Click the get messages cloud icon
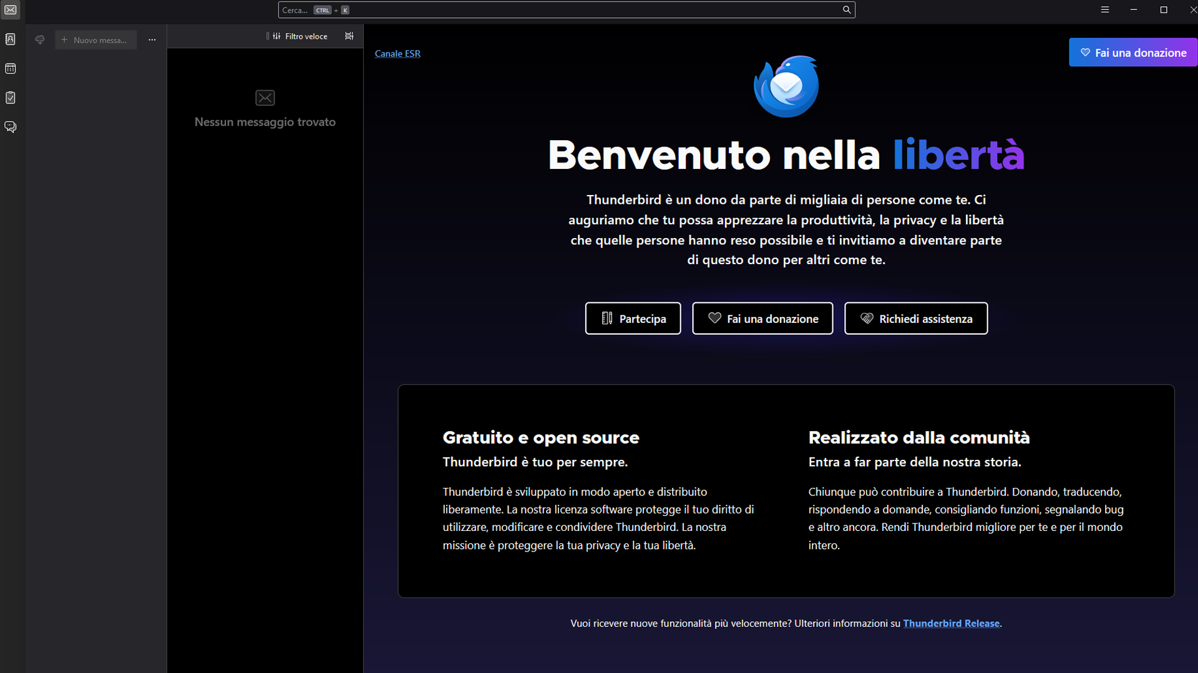 pos(40,40)
